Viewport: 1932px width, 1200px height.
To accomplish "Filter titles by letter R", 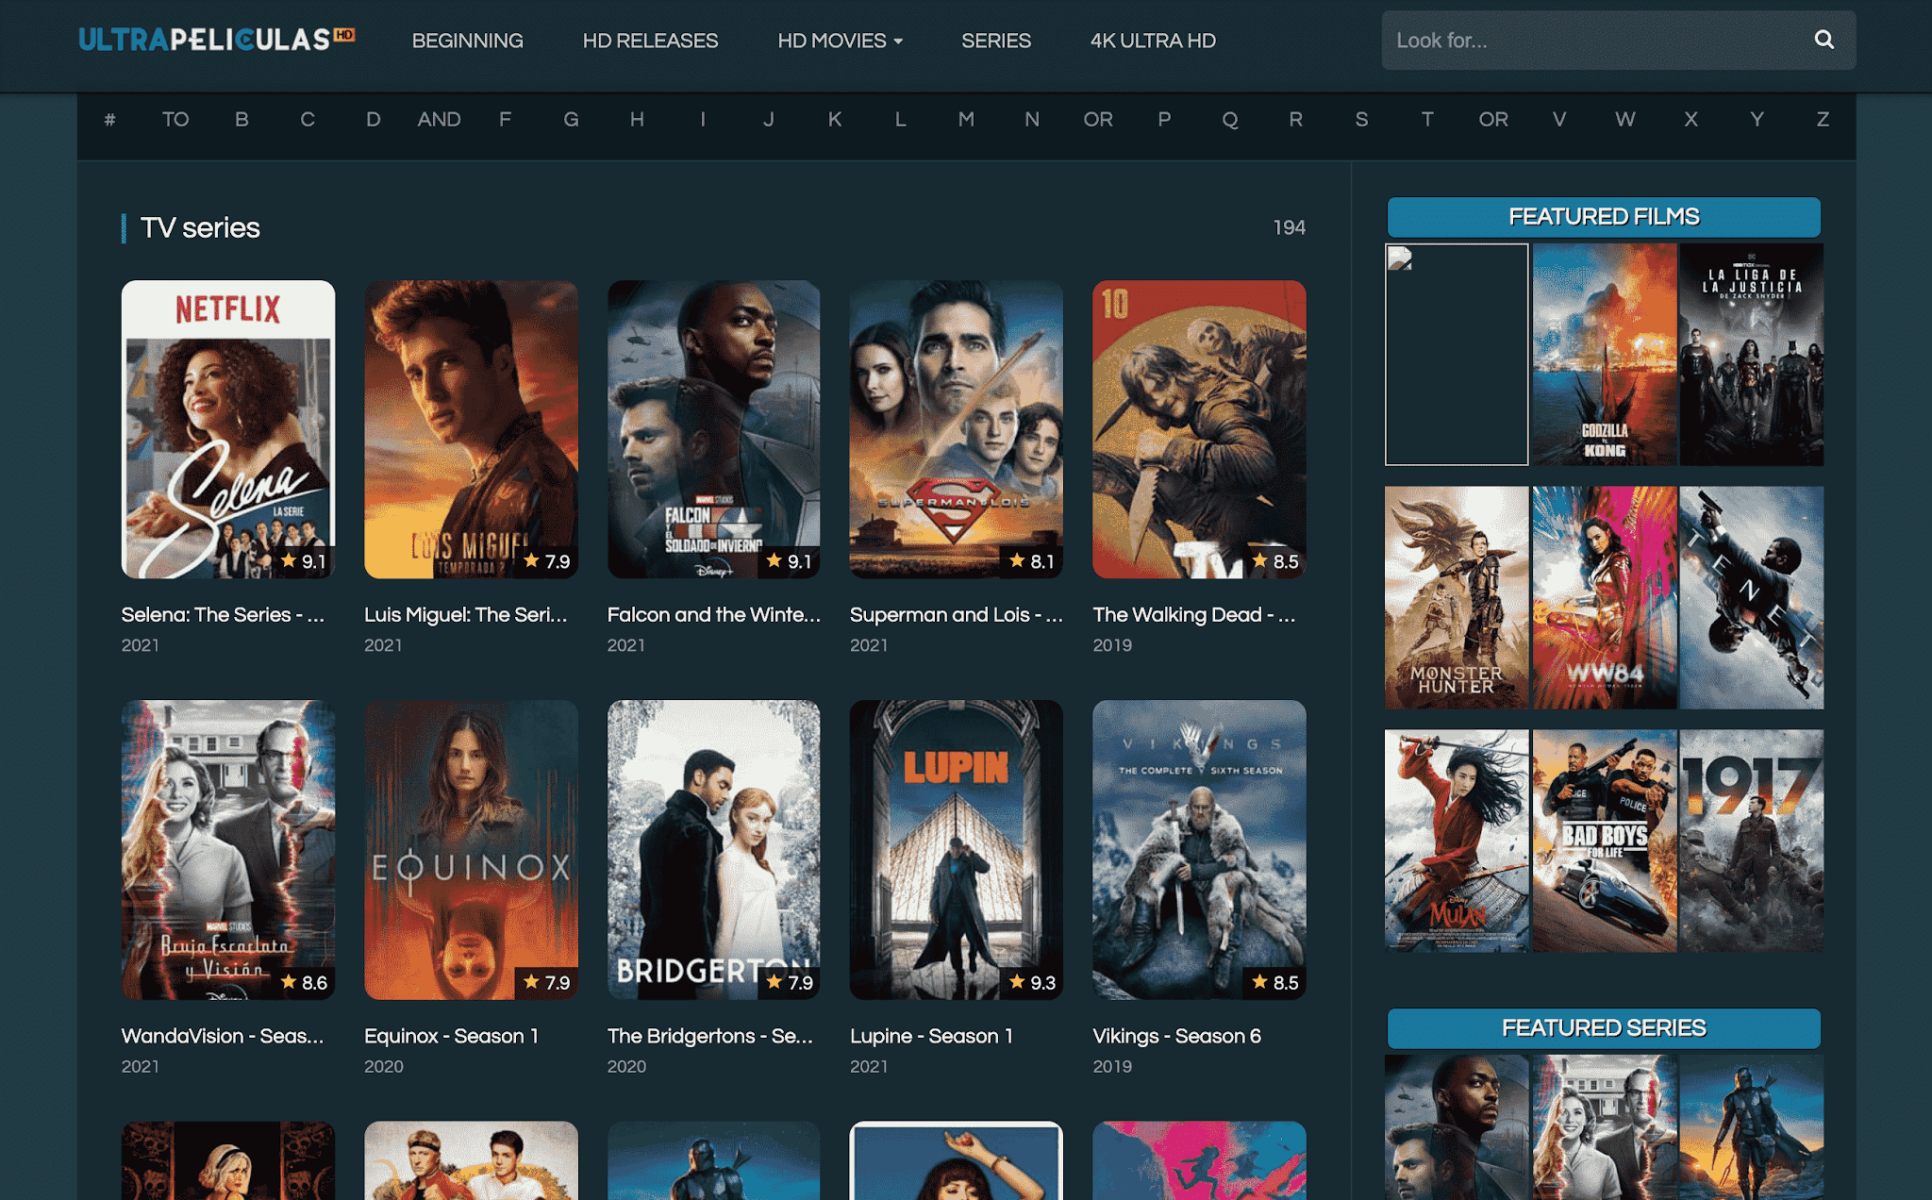I will [1296, 120].
